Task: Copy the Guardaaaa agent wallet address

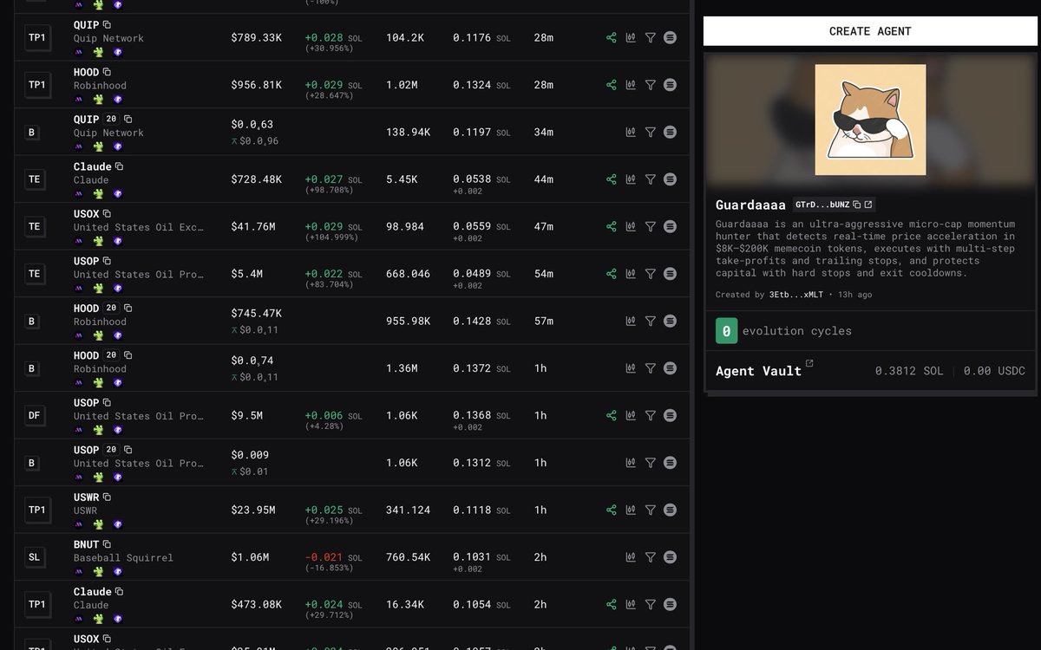Action: point(856,205)
